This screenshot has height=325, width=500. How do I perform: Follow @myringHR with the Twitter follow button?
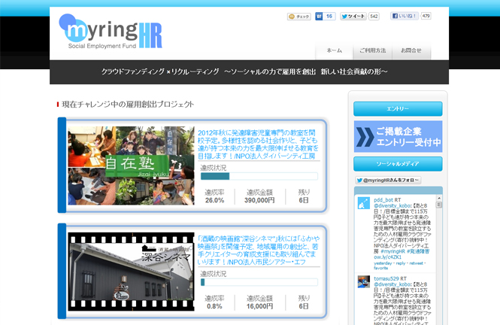(x=388, y=181)
